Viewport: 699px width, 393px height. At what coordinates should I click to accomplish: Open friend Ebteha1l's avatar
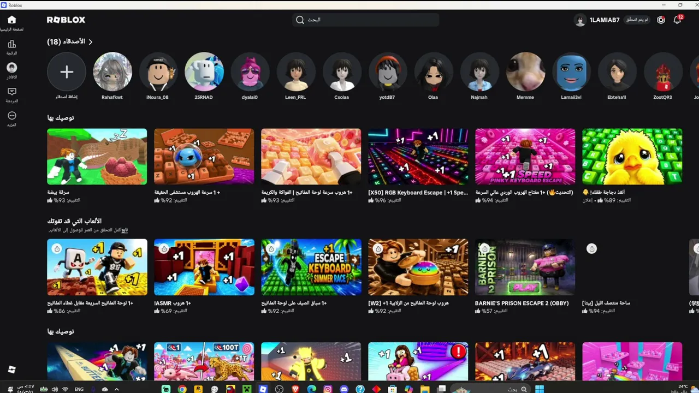point(617,72)
